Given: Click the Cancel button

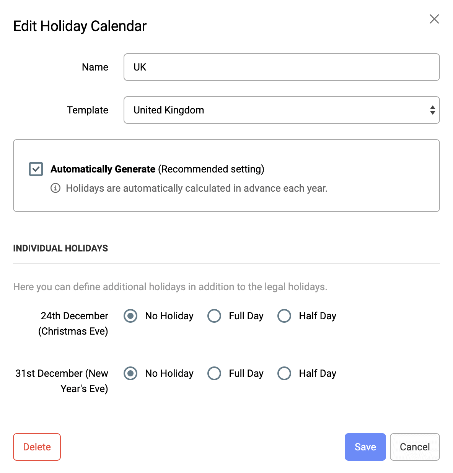Looking at the screenshot, I should (x=415, y=447).
